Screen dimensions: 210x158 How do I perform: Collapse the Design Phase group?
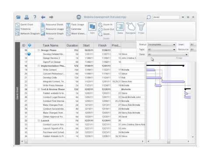[x=38, y=50]
